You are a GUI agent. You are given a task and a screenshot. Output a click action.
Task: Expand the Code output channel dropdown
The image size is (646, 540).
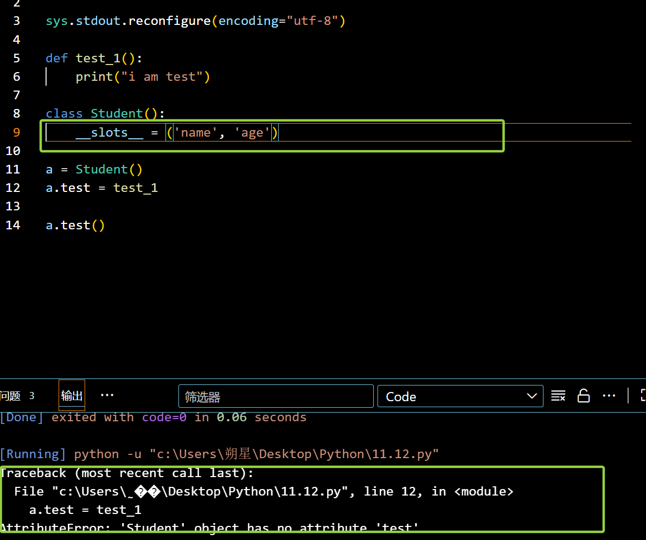[460, 396]
